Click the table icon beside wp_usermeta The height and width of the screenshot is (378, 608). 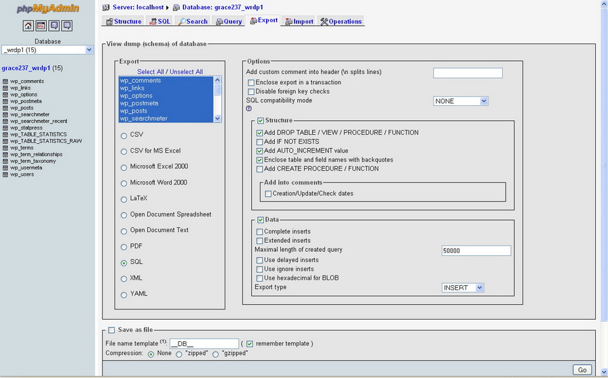5,168
